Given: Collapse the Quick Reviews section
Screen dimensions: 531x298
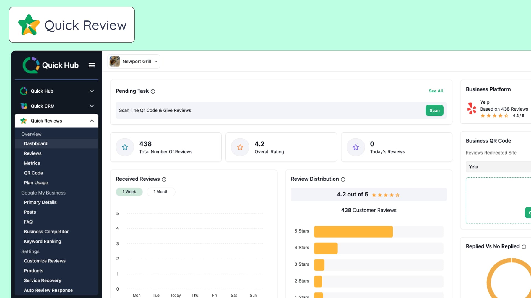Looking at the screenshot, I should [x=92, y=121].
